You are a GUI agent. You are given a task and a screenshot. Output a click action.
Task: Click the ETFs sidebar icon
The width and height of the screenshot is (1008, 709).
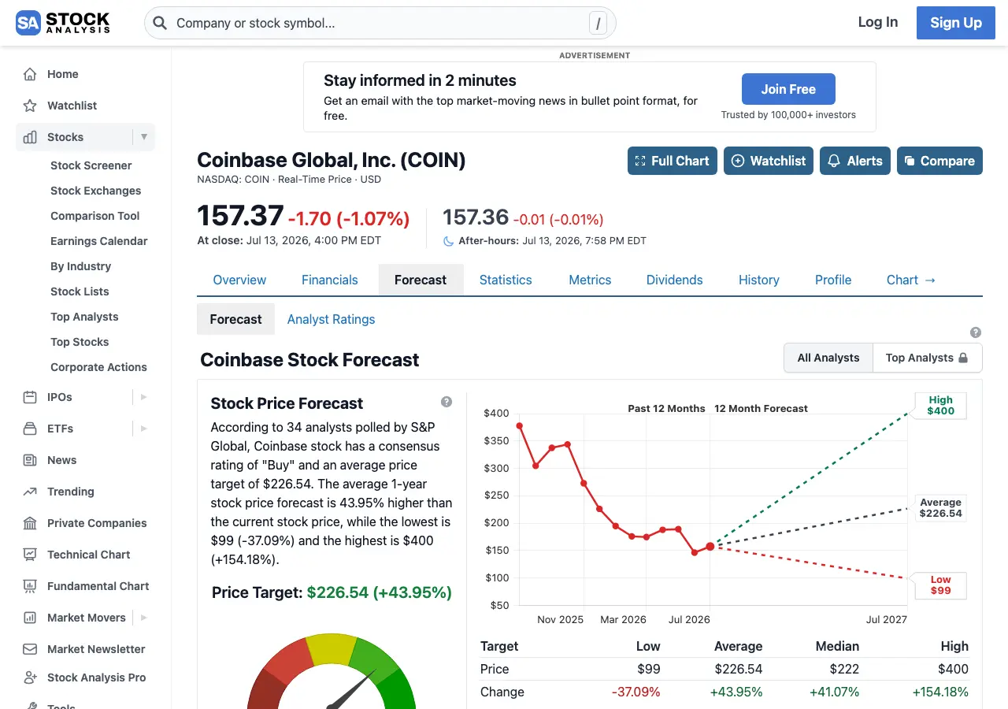pos(30,429)
